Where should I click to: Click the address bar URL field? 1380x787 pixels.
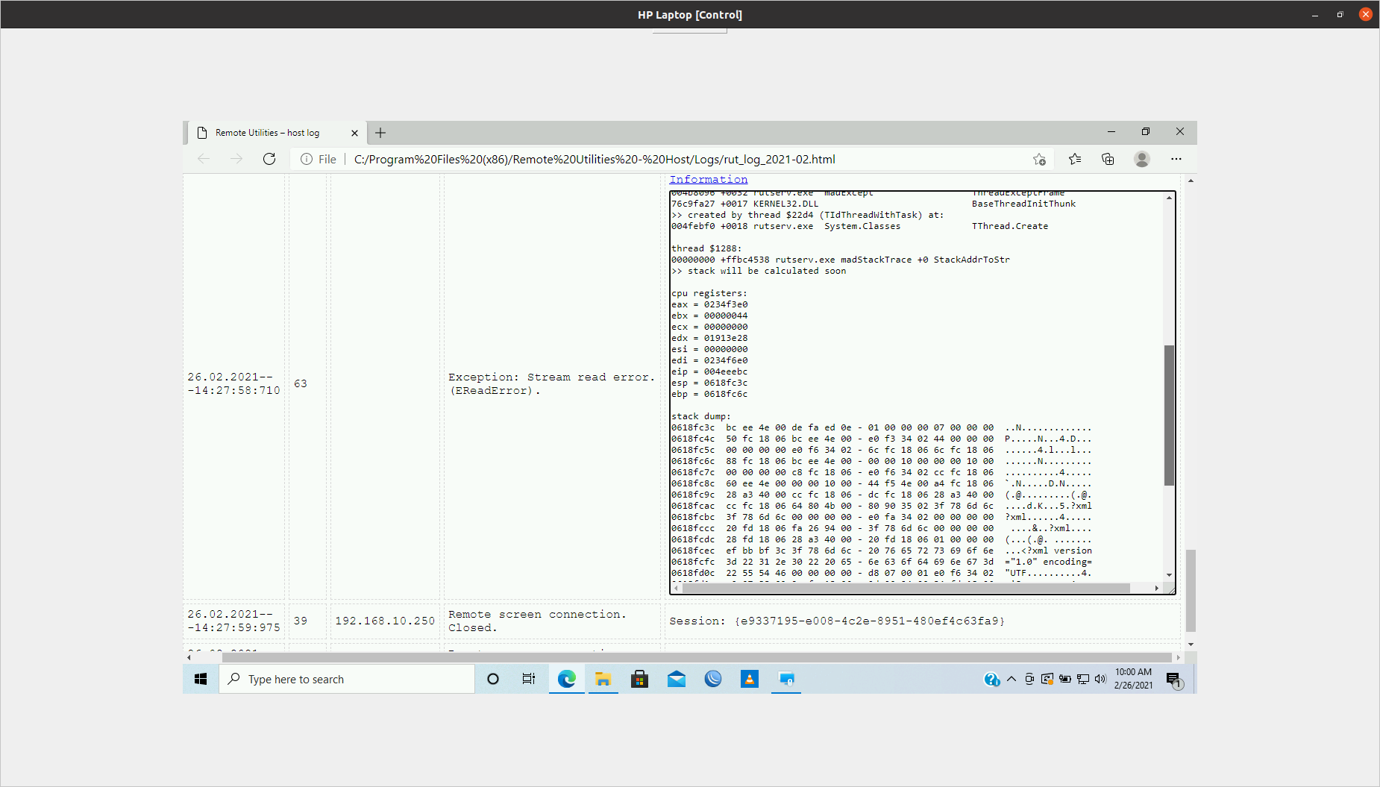point(595,159)
